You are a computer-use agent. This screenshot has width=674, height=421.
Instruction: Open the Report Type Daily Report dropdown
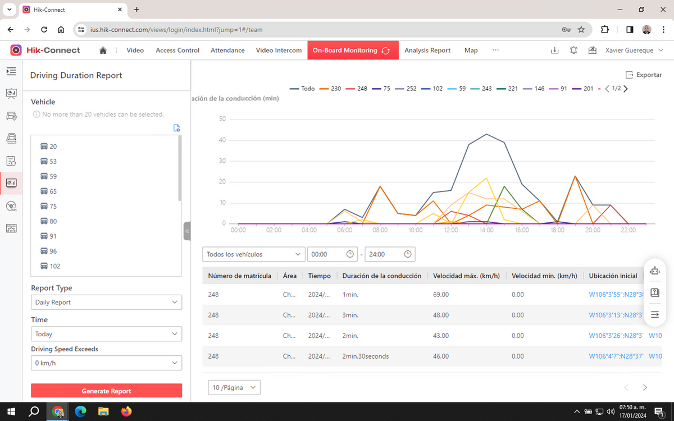coord(107,302)
